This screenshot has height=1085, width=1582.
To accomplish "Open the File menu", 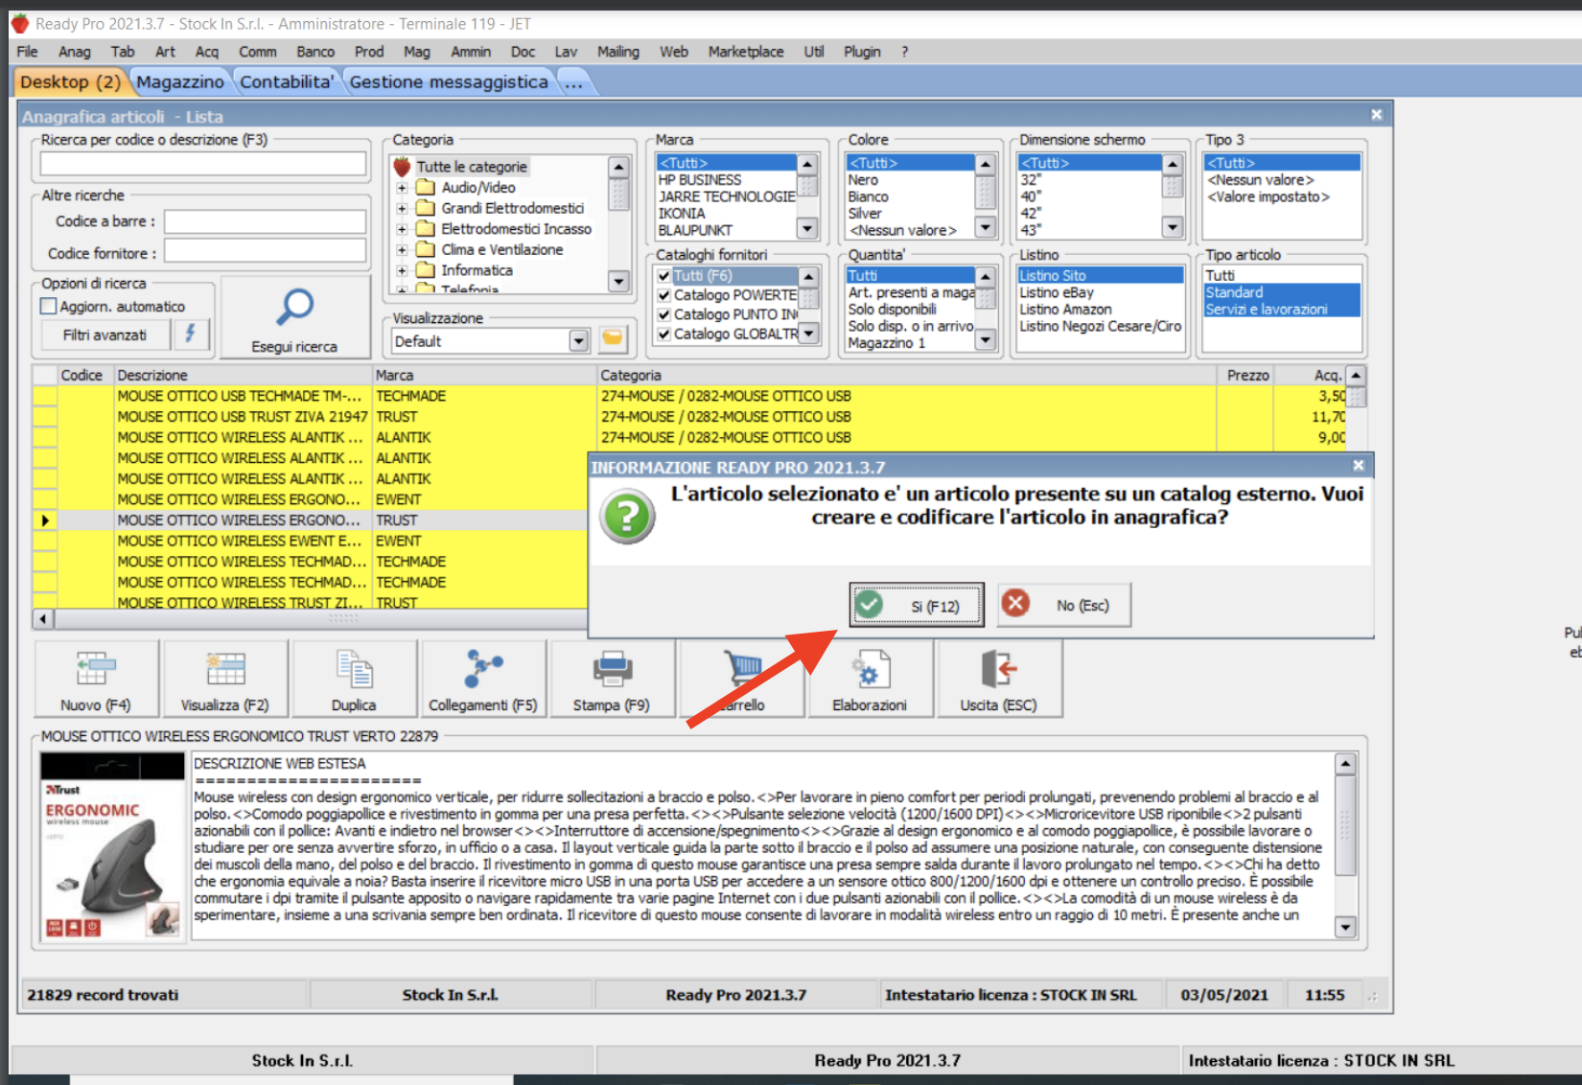I will [27, 52].
